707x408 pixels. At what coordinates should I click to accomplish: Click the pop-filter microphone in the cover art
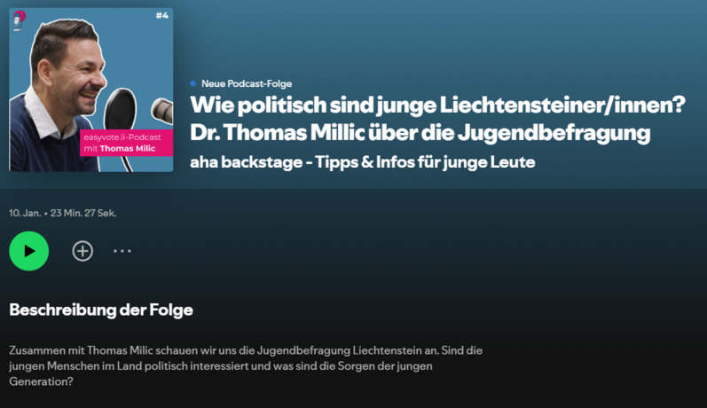(x=121, y=106)
